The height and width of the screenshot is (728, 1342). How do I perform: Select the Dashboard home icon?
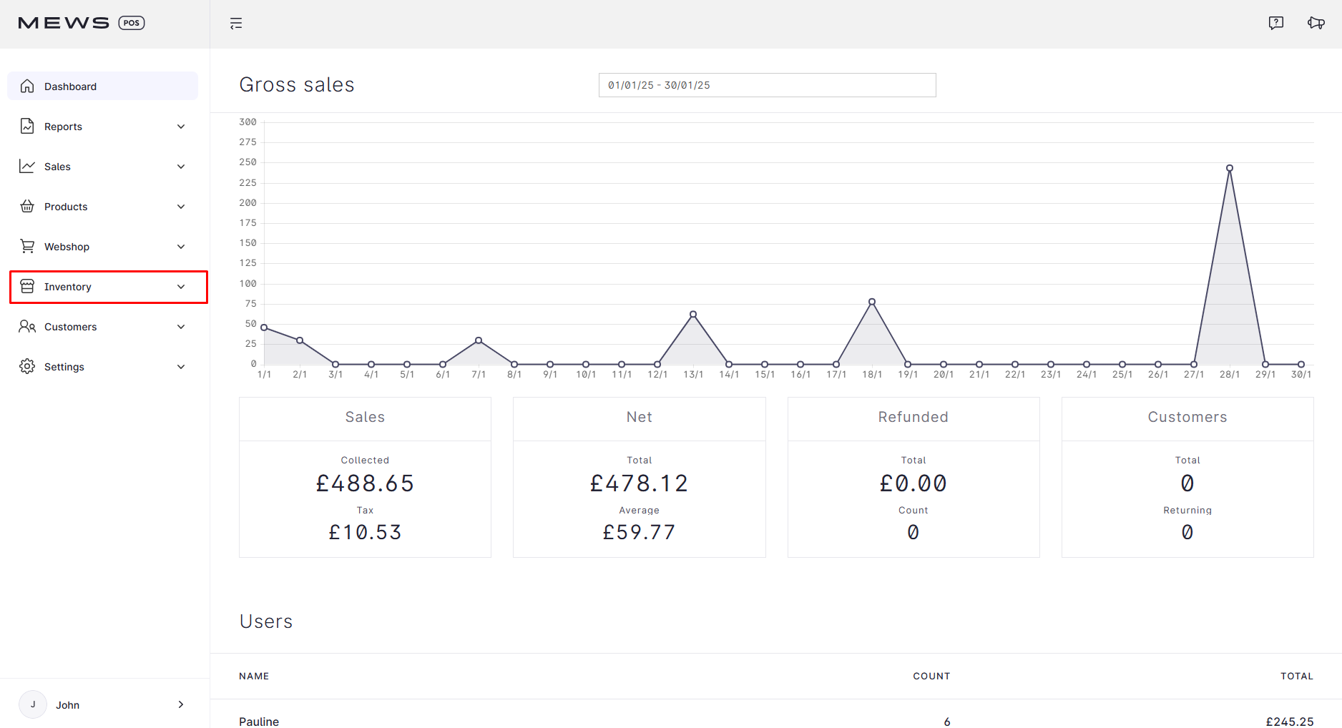coord(27,86)
